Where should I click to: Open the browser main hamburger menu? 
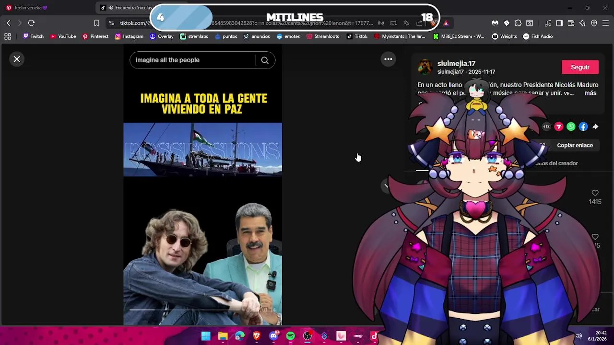pyautogui.click(x=605, y=23)
